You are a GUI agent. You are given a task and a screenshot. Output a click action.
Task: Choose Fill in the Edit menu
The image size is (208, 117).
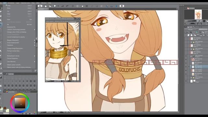(x=19, y=25)
